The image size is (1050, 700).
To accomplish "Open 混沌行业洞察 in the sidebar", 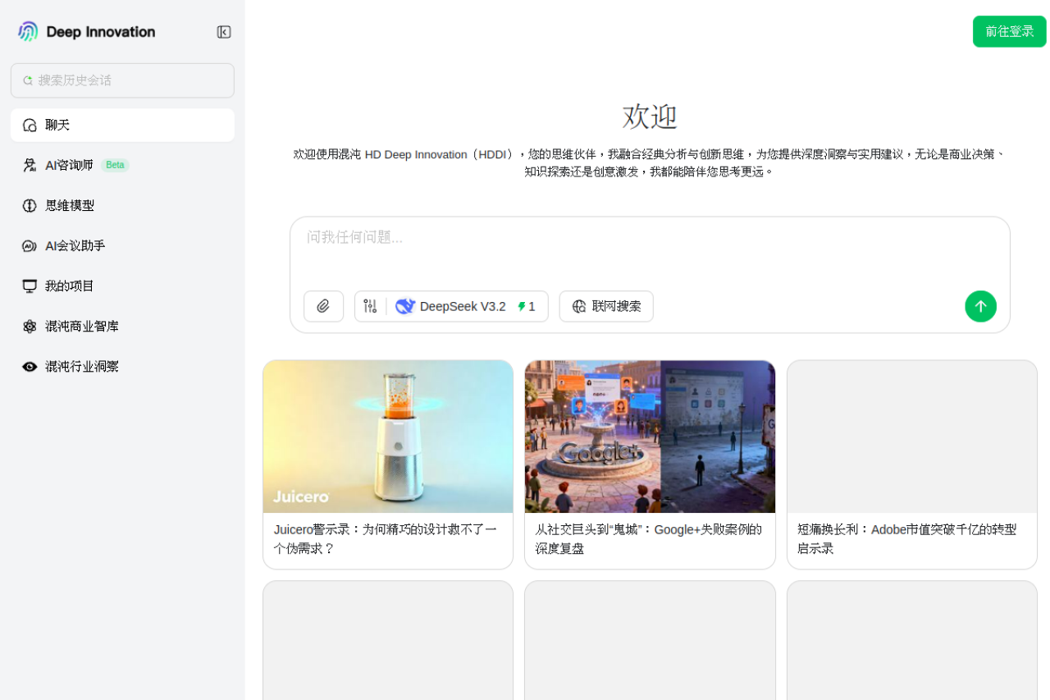I will 122,367.
